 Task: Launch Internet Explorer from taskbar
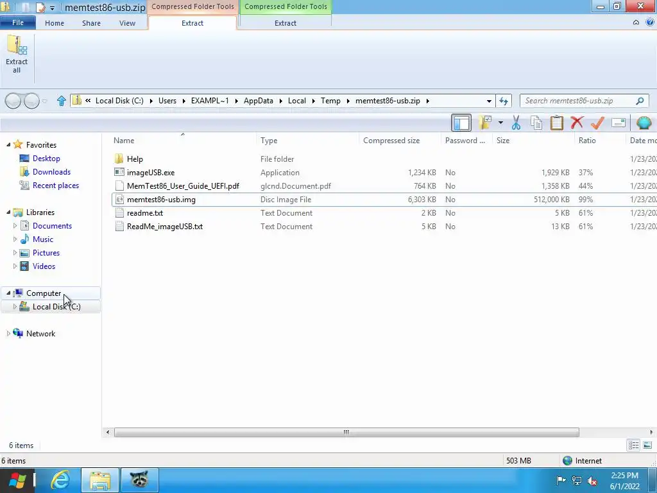[x=60, y=481]
